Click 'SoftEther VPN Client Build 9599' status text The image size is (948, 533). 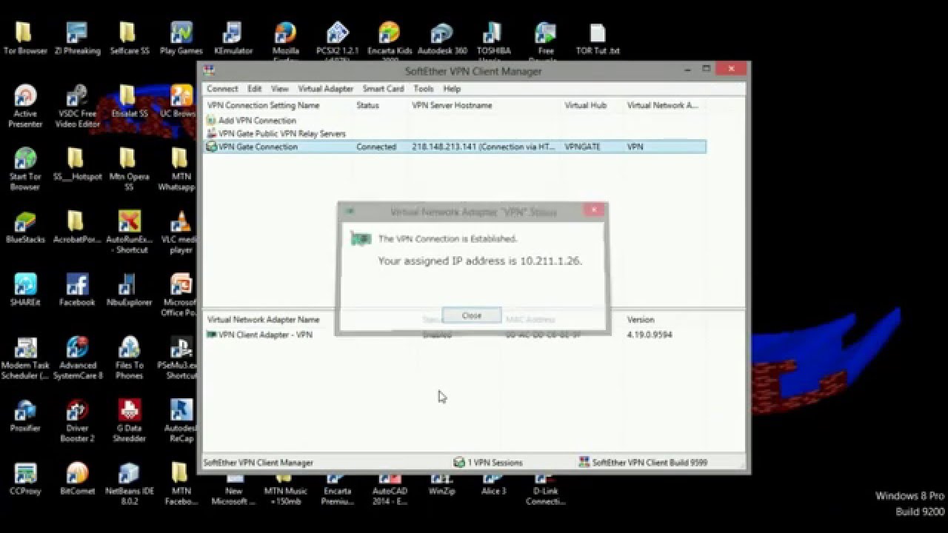click(x=643, y=463)
